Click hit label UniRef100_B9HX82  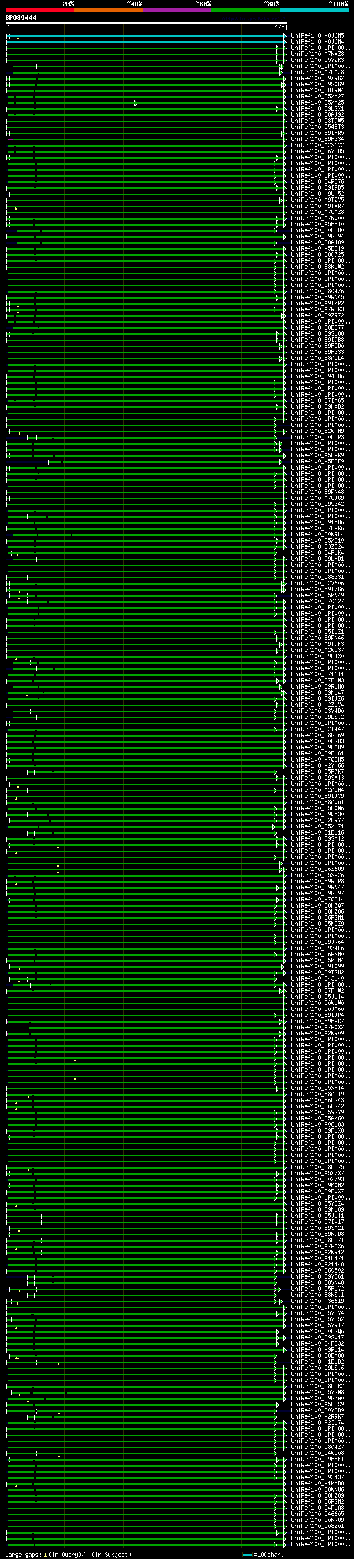[317, 406]
